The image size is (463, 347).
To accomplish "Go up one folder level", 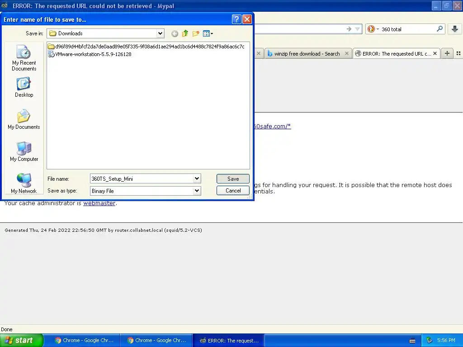I will (185, 33).
